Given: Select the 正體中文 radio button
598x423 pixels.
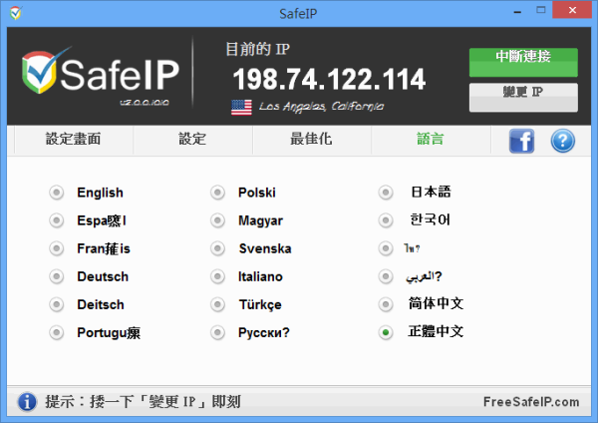Looking at the screenshot, I should pos(386,332).
